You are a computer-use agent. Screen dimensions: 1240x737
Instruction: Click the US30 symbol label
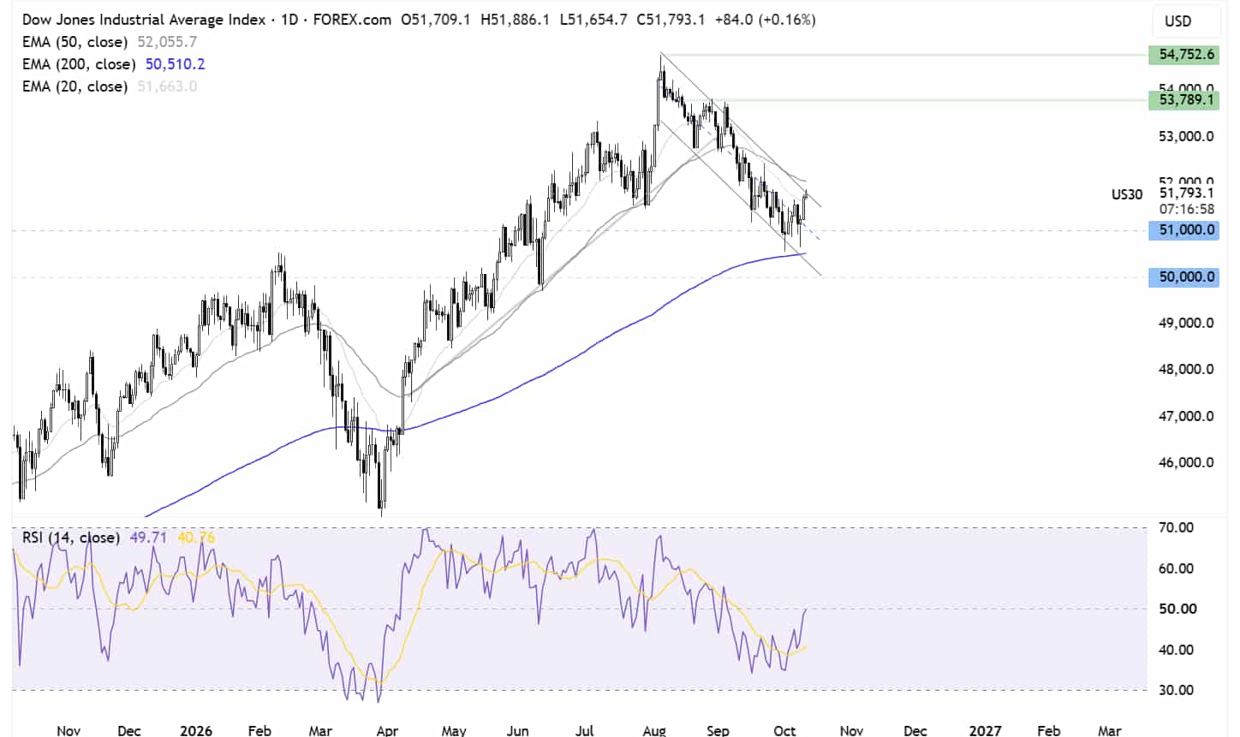1127,195
